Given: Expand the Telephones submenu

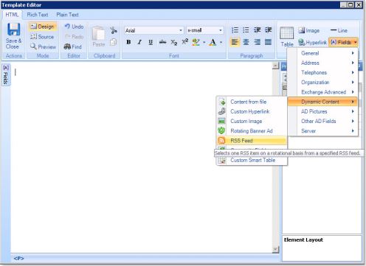Looking at the screenshot, I should (322, 72).
